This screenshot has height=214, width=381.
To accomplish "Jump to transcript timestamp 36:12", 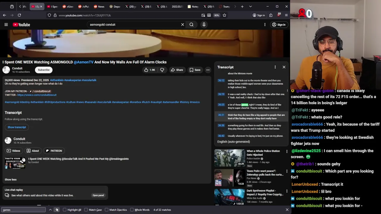I will coord(221,81).
